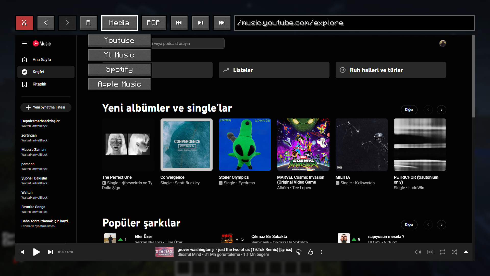The height and width of the screenshot is (276, 490).
Task: Open MILITIA single cover
Action: 362,145
